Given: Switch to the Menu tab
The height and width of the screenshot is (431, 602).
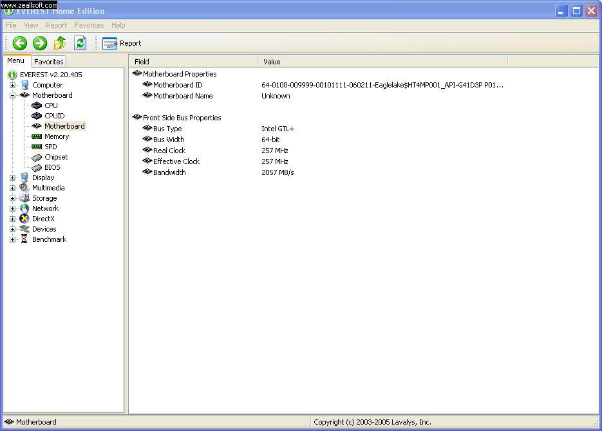Looking at the screenshot, I should pyautogui.click(x=15, y=60).
